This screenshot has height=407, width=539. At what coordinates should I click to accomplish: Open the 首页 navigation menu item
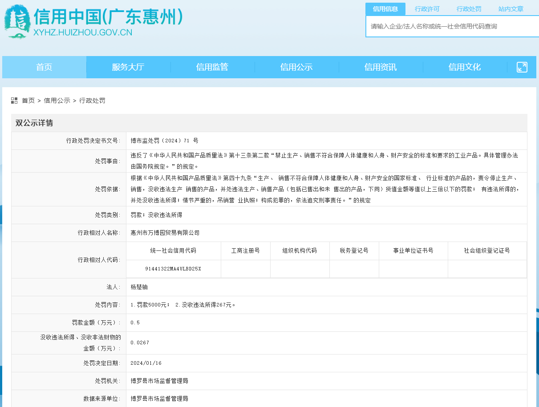[44, 67]
